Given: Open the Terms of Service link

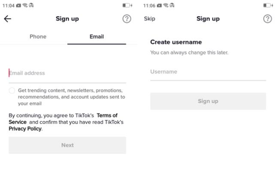Looking at the screenshot, I should click(x=106, y=116).
